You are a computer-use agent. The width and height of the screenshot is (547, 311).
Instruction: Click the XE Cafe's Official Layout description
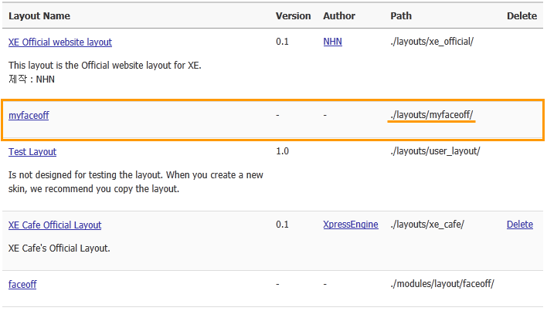[59, 248]
